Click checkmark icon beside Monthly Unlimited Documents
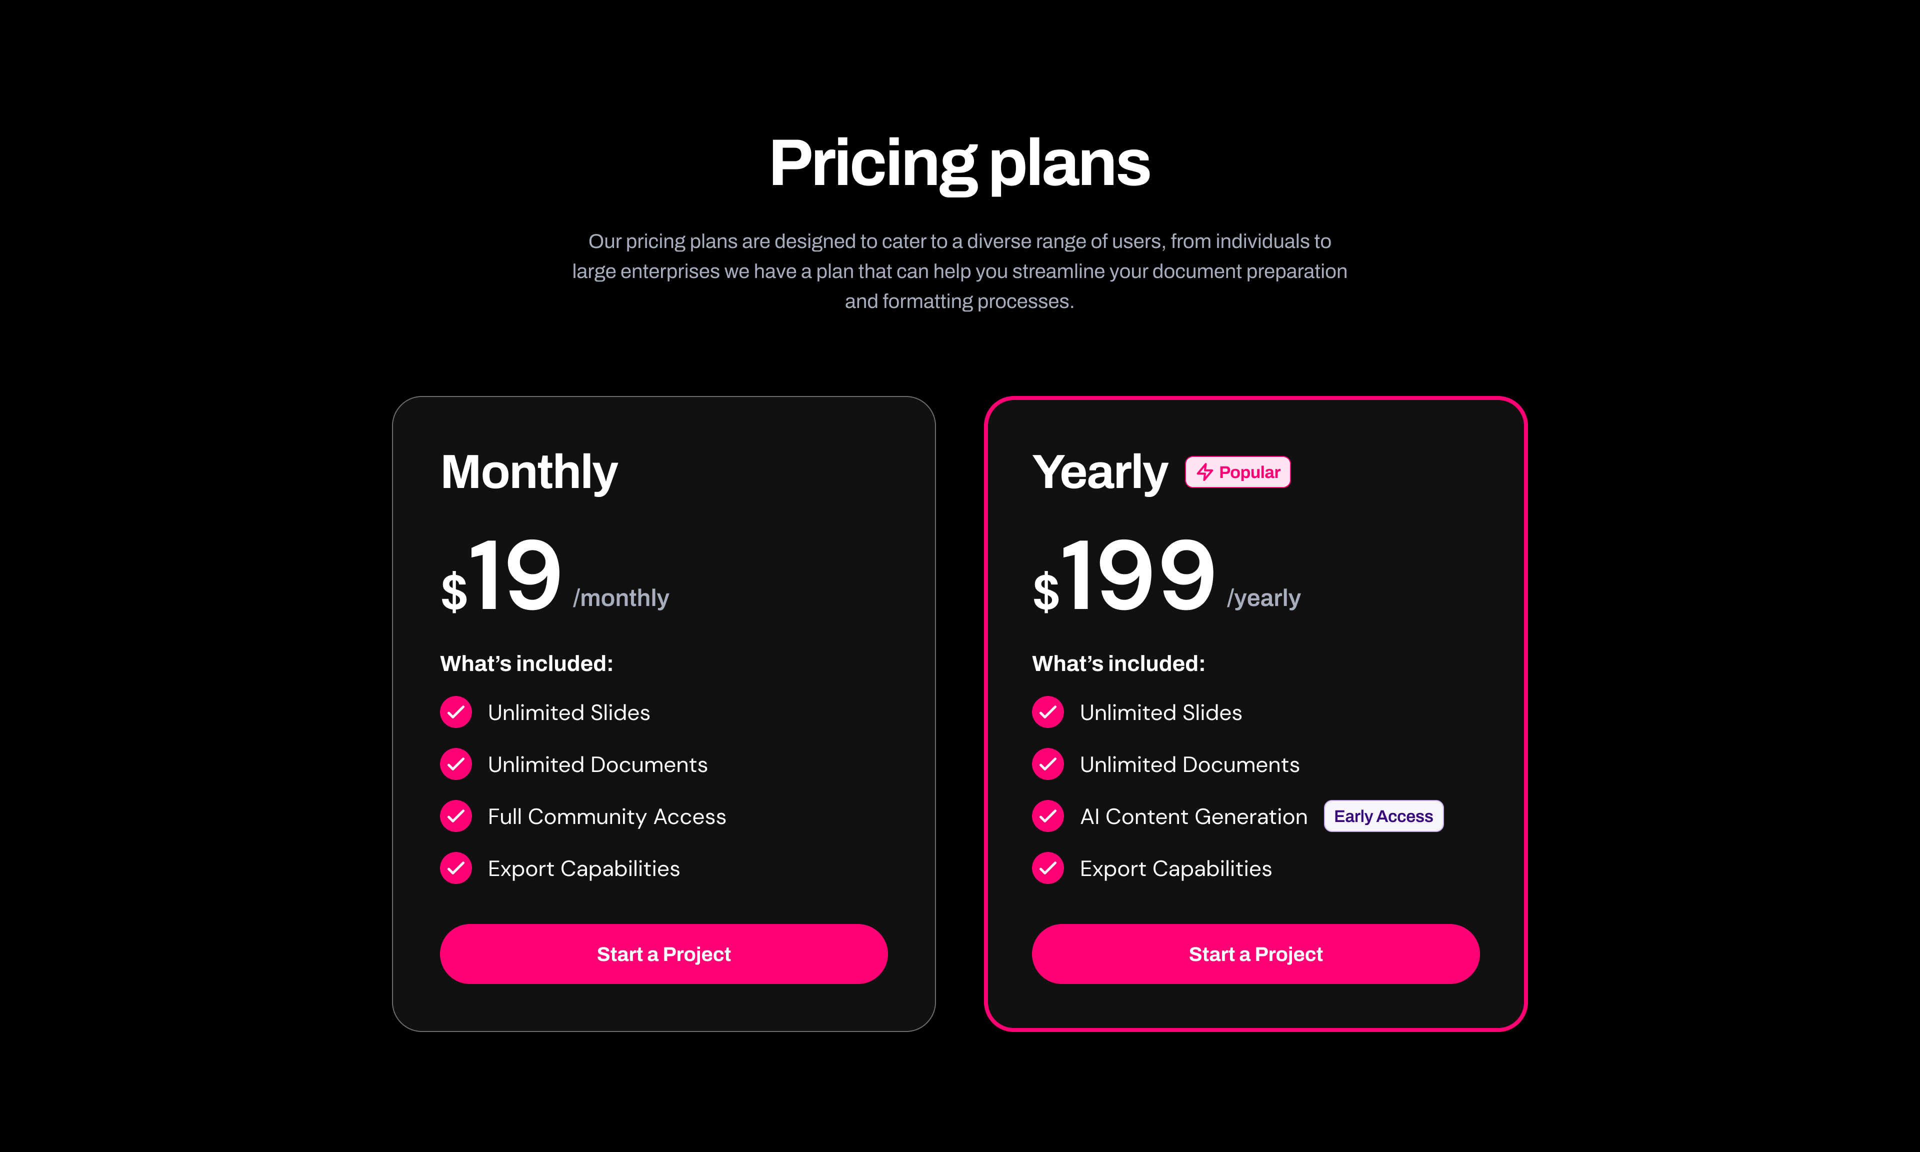The image size is (1920, 1152). pos(456,764)
